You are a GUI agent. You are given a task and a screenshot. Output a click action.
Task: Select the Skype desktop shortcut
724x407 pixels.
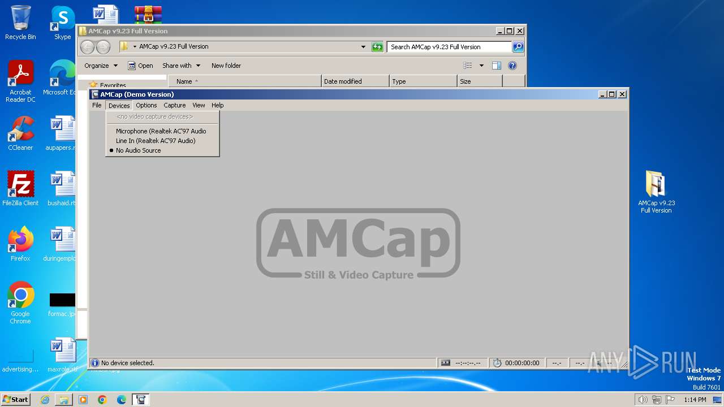pos(62,23)
